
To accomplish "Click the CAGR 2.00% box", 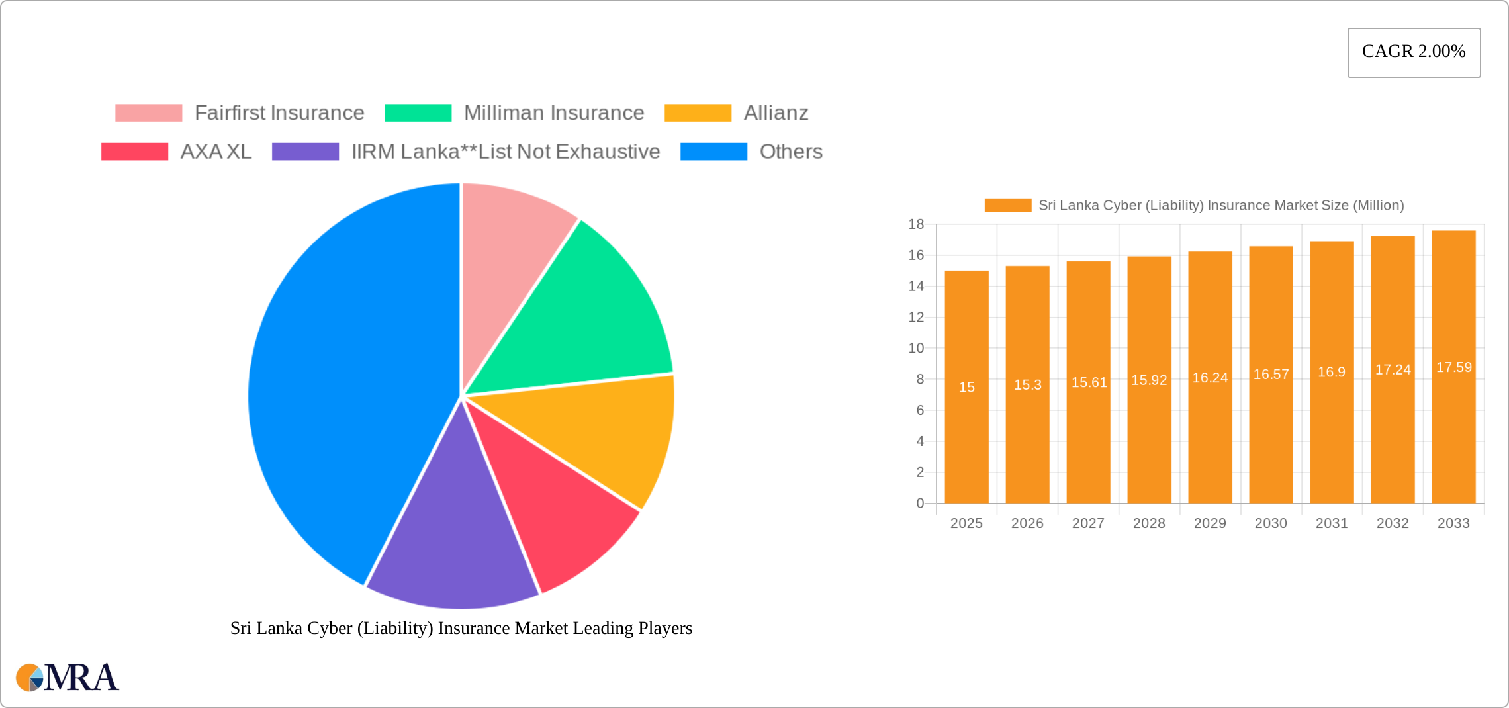I will 1414,52.
